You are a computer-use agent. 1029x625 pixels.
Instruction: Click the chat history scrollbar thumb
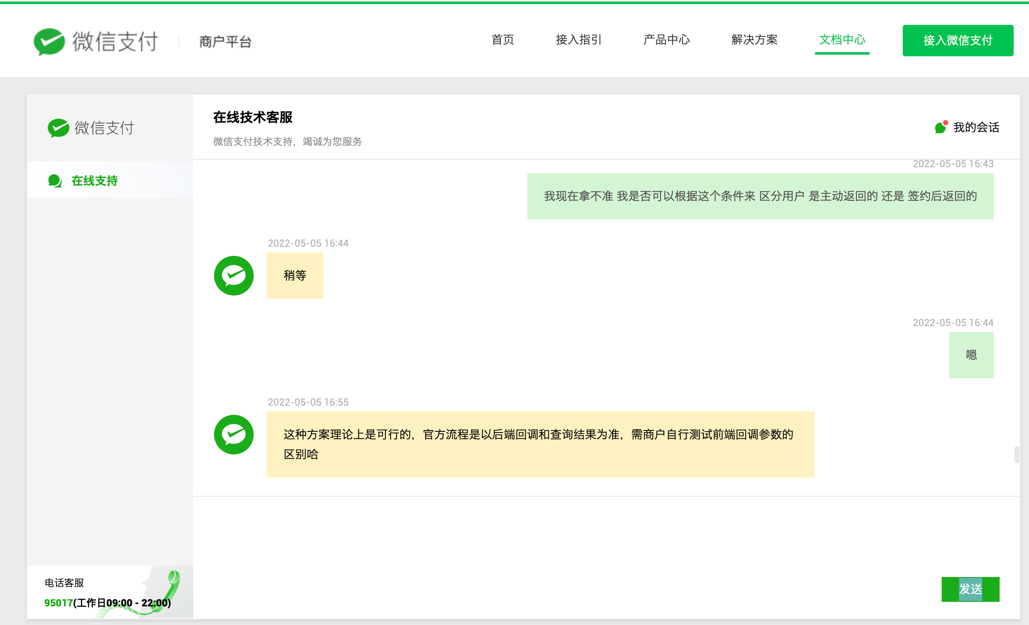(x=1017, y=454)
